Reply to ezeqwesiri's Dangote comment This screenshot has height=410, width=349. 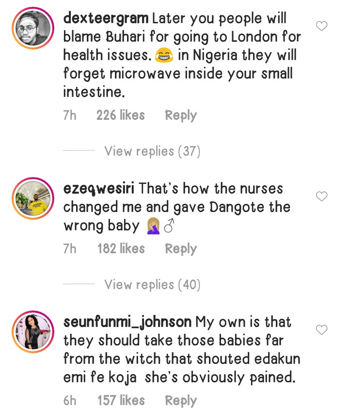point(181,249)
